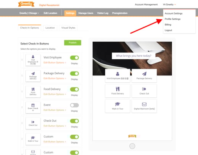Click the Greetly logo in the header

tap(26, 4)
